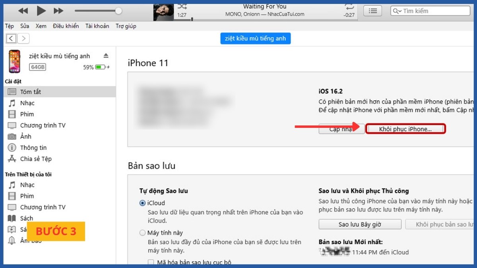
Task: Click the iOS 16.2 version text
Action: pos(331,91)
